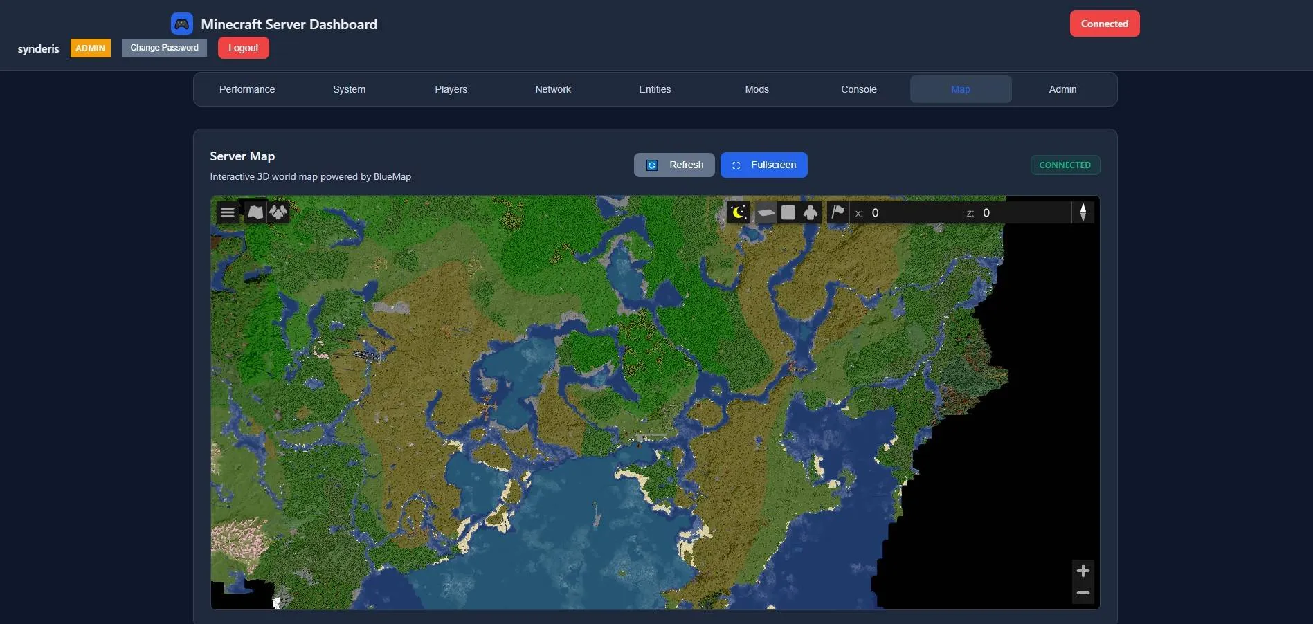The width and height of the screenshot is (1313, 624).
Task: Click the green CONNECTED map badge
Action: click(1065, 165)
